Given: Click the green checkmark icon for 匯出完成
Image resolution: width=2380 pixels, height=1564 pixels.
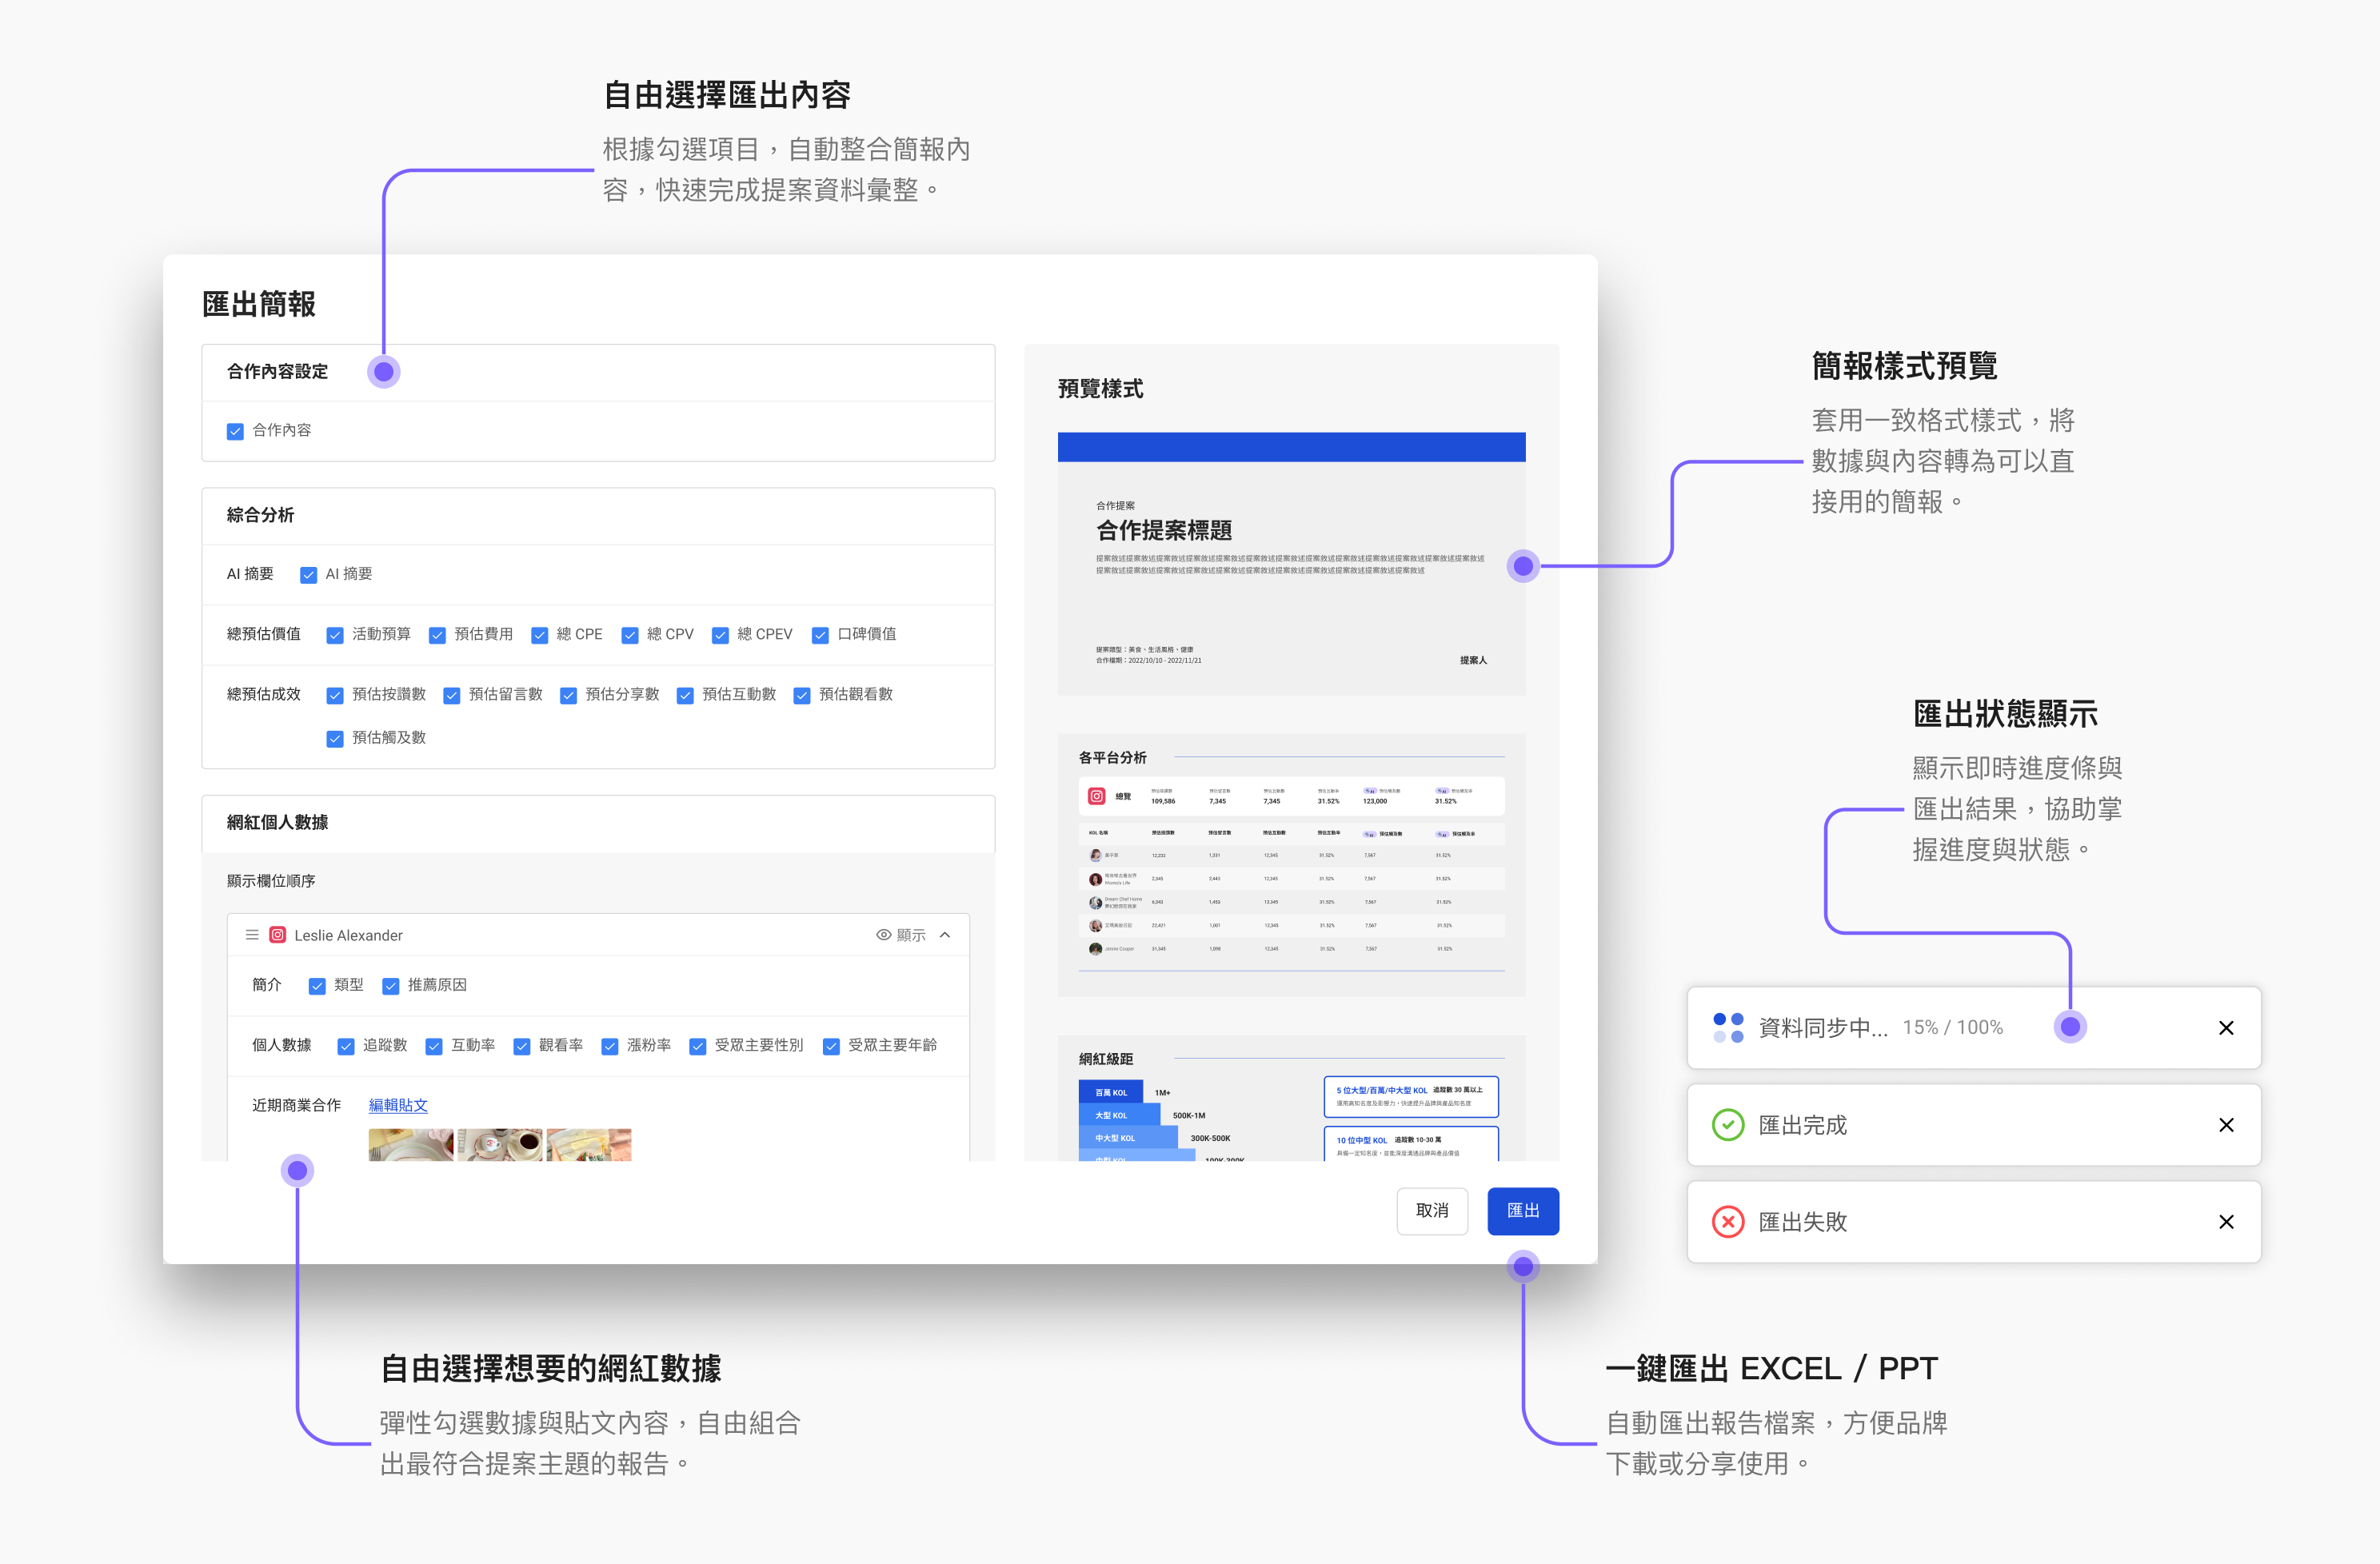Looking at the screenshot, I should pyautogui.click(x=1728, y=1125).
